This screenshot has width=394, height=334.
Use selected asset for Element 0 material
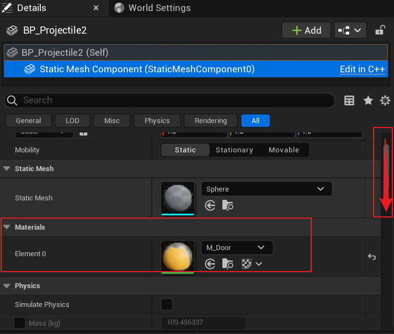[210, 264]
